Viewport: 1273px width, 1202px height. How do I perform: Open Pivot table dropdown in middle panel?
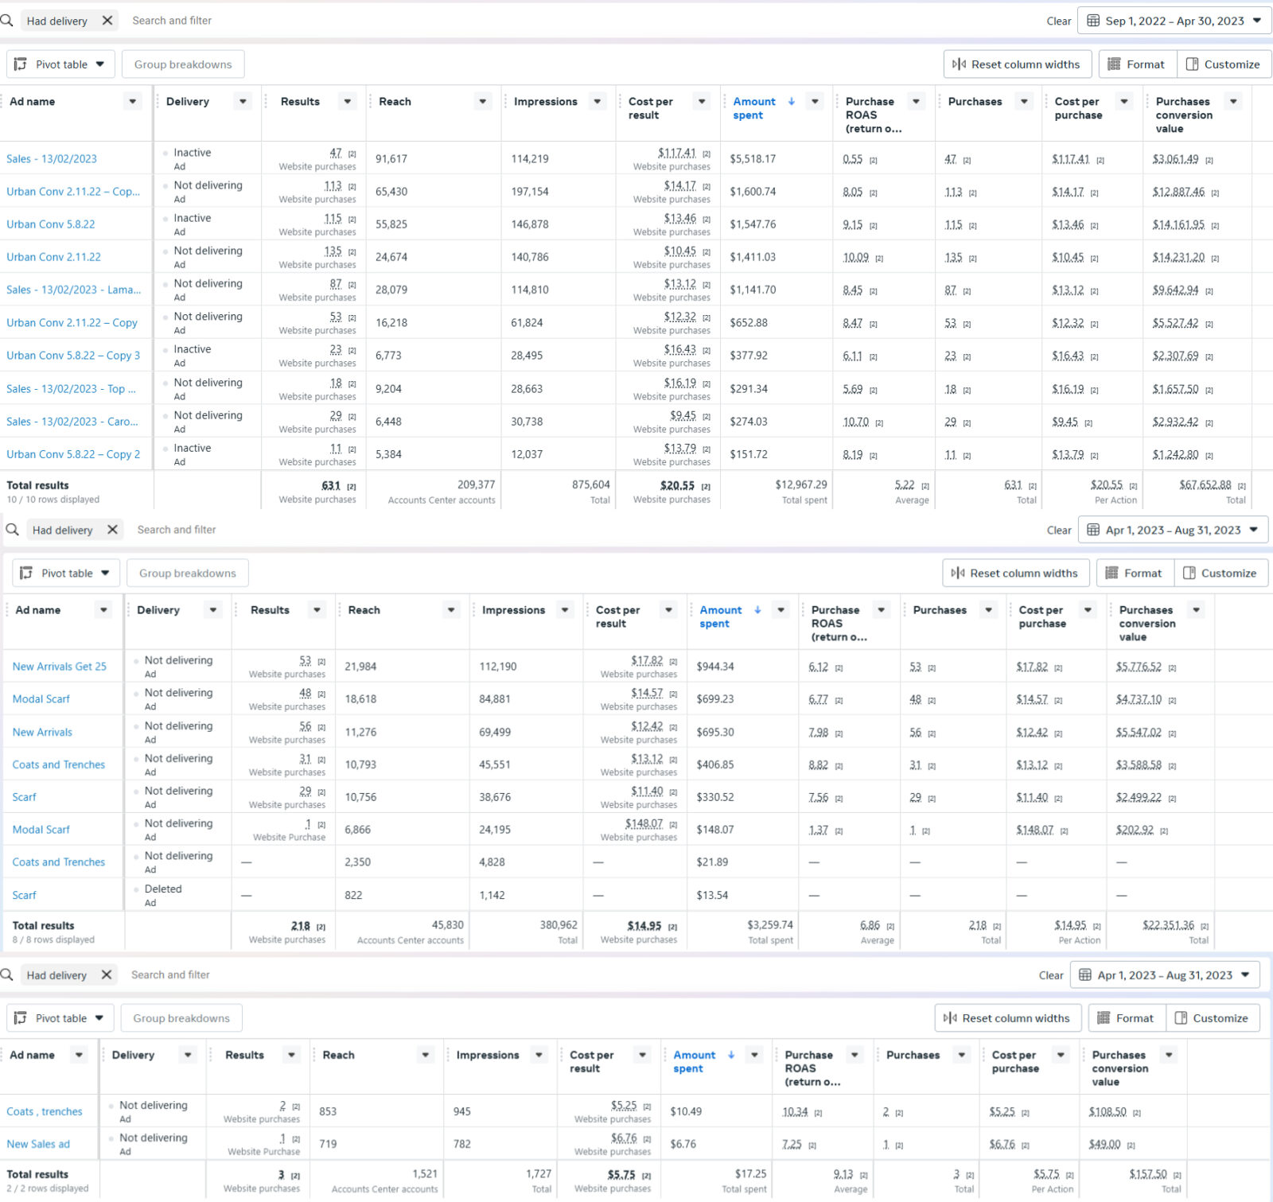coord(66,573)
